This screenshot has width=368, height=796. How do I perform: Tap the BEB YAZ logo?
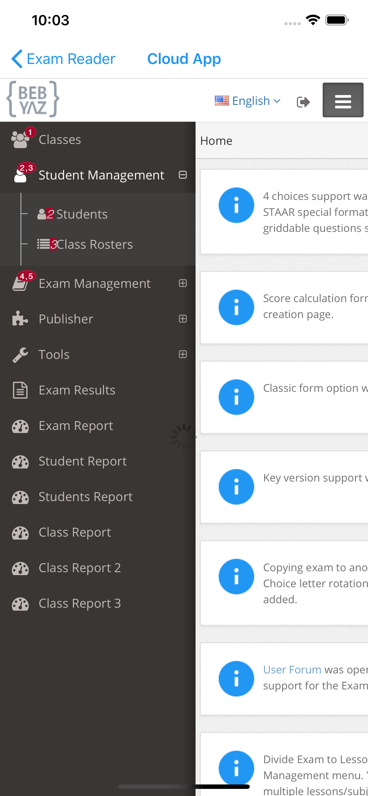[33, 99]
